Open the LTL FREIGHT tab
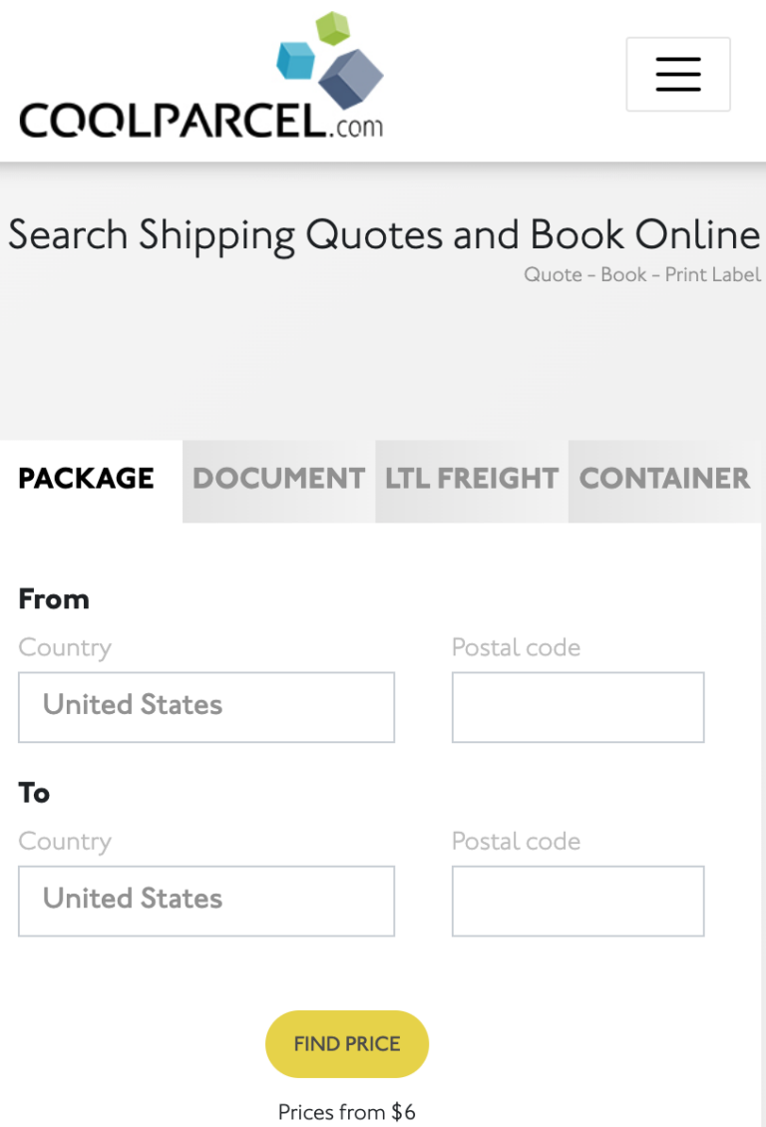766x1127 pixels. point(471,479)
